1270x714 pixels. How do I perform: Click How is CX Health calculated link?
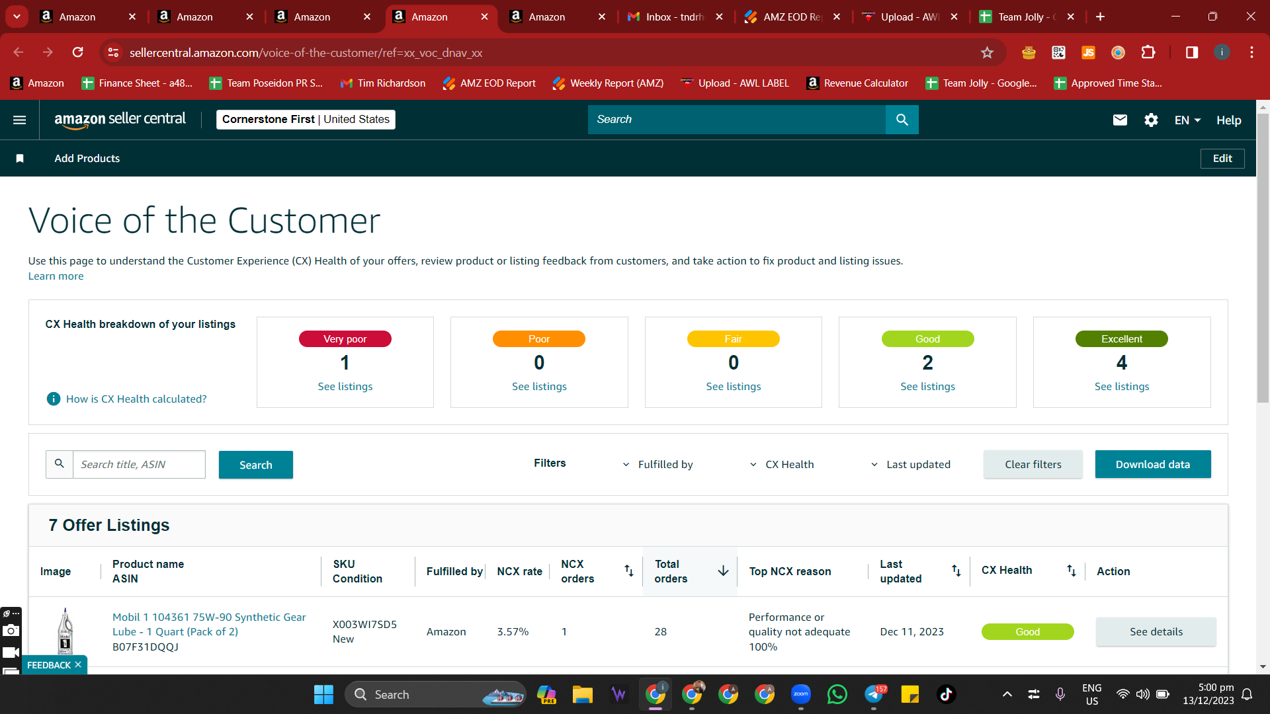click(136, 399)
